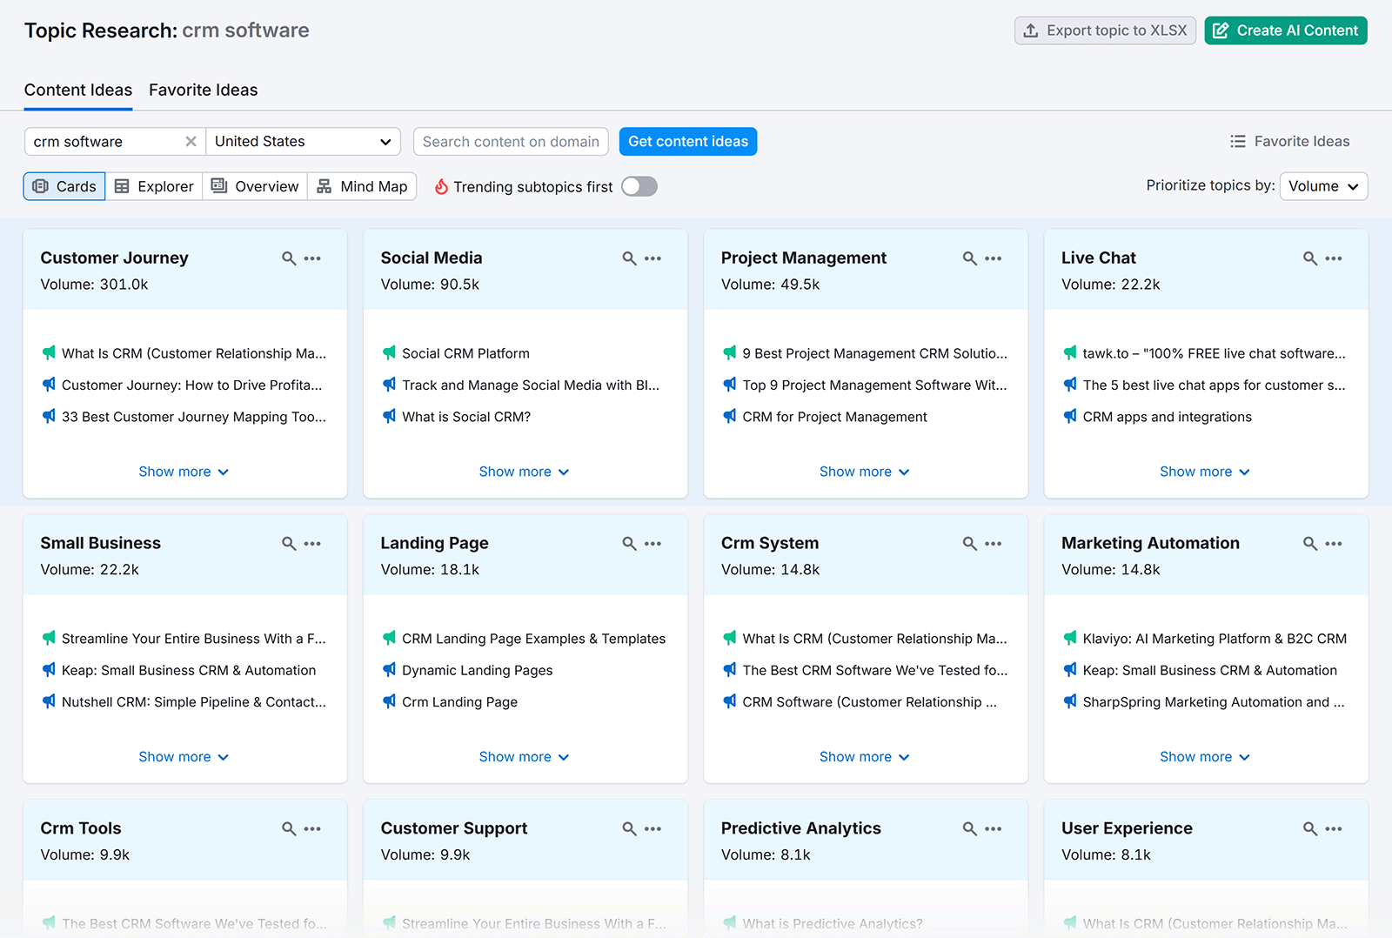
Task: Click the Cards view toggle
Action: point(64,186)
